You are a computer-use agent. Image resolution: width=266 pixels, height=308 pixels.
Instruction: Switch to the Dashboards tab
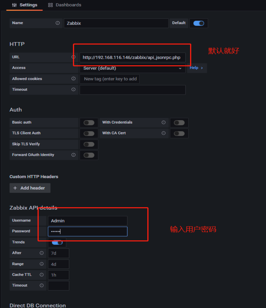(x=64, y=5)
